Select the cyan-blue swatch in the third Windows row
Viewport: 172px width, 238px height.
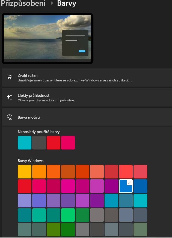(x=111, y=201)
